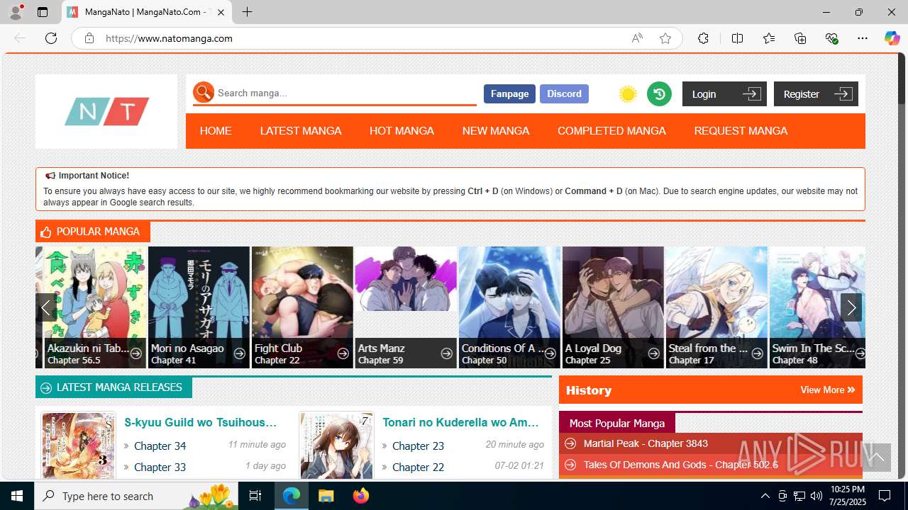Go to HOME menu item
Viewport: 908px width, 510px height.
click(x=216, y=131)
